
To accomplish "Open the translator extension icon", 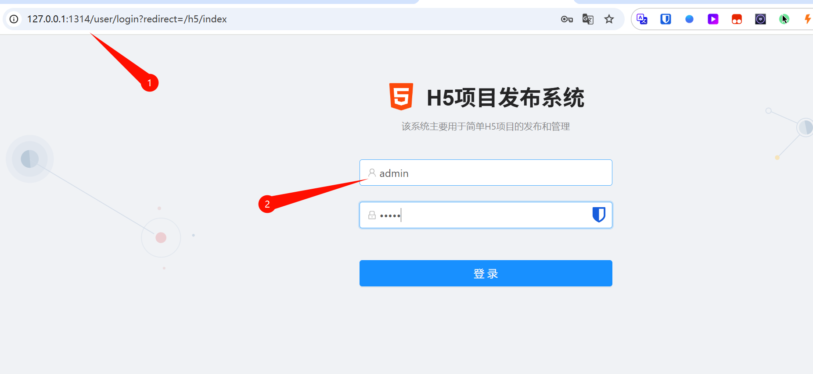I will tap(642, 19).
